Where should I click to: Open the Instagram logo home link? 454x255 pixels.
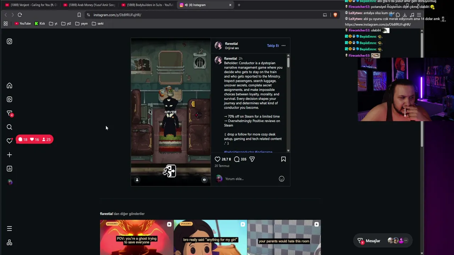[x=10, y=41]
